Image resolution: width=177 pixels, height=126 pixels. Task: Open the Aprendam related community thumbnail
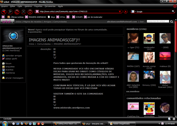coord(149,109)
